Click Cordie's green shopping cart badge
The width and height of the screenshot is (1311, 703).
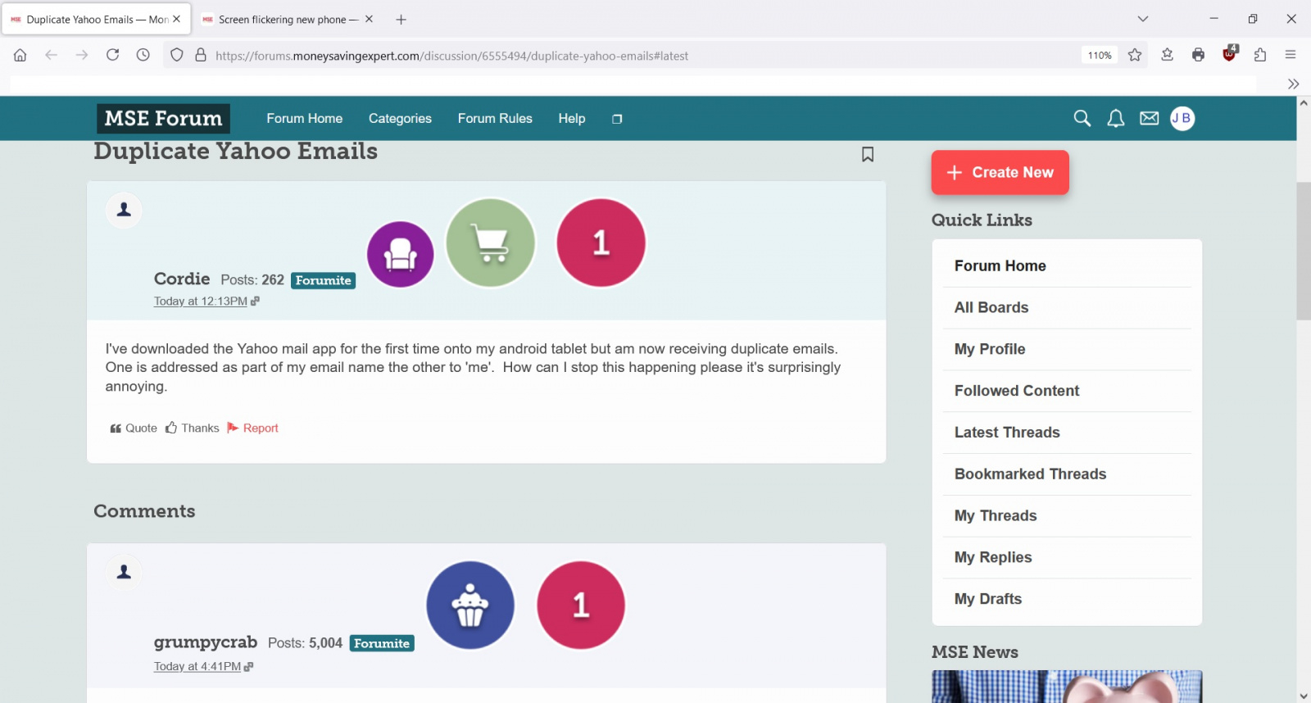click(490, 243)
